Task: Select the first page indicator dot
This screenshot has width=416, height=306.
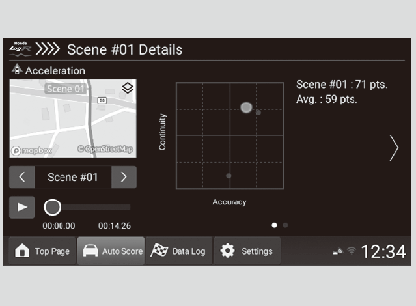Action: coord(274,225)
